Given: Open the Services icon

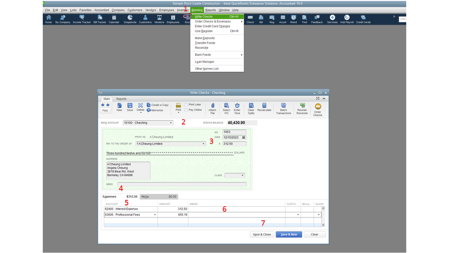Looking at the screenshot, I should click(332, 19).
